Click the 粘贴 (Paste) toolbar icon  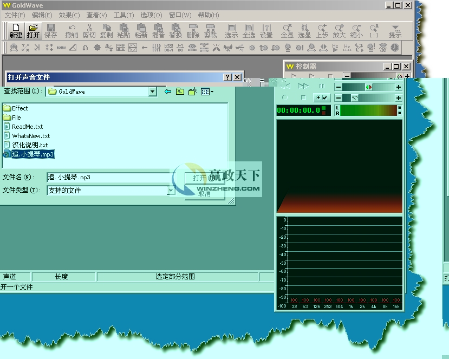pyautogui.click(x=123, y=31)
